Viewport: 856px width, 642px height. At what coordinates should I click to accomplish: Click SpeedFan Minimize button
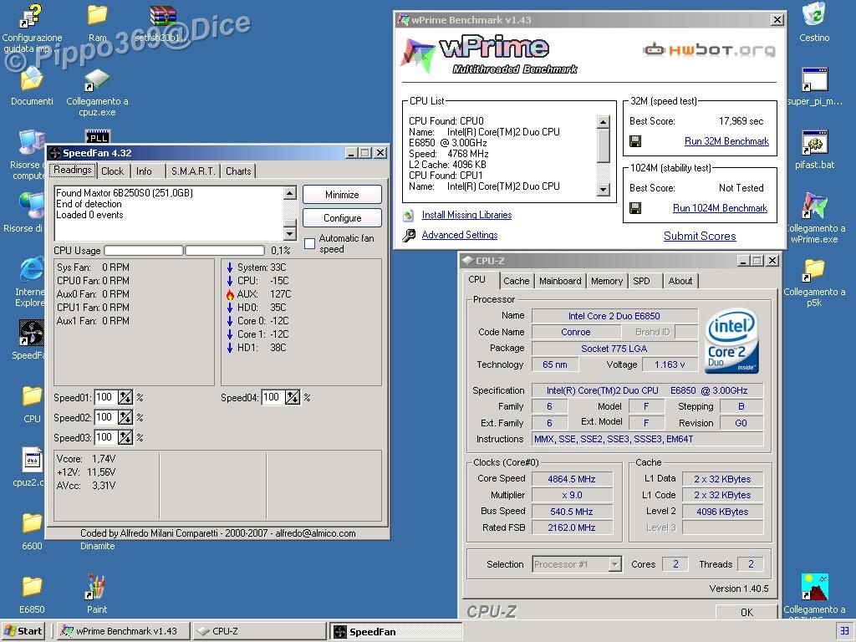click(x=342, y=195)
